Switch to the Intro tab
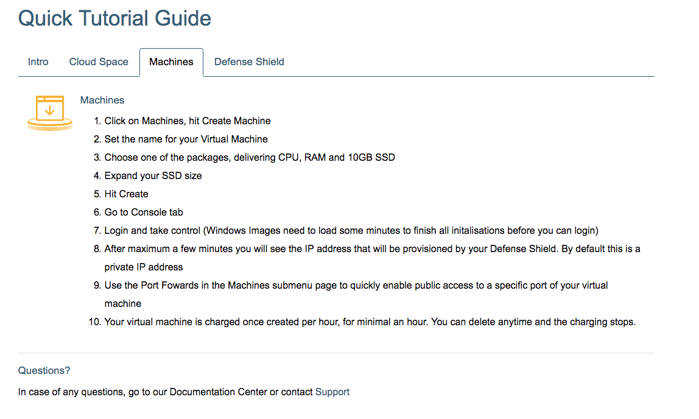Image resolution: width=699 pixels, height=419 pixels. point(38,62)
